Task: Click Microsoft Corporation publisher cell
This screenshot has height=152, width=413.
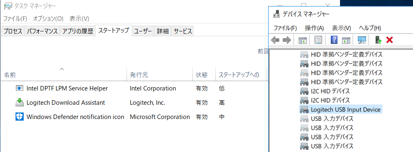Action: 160,117
